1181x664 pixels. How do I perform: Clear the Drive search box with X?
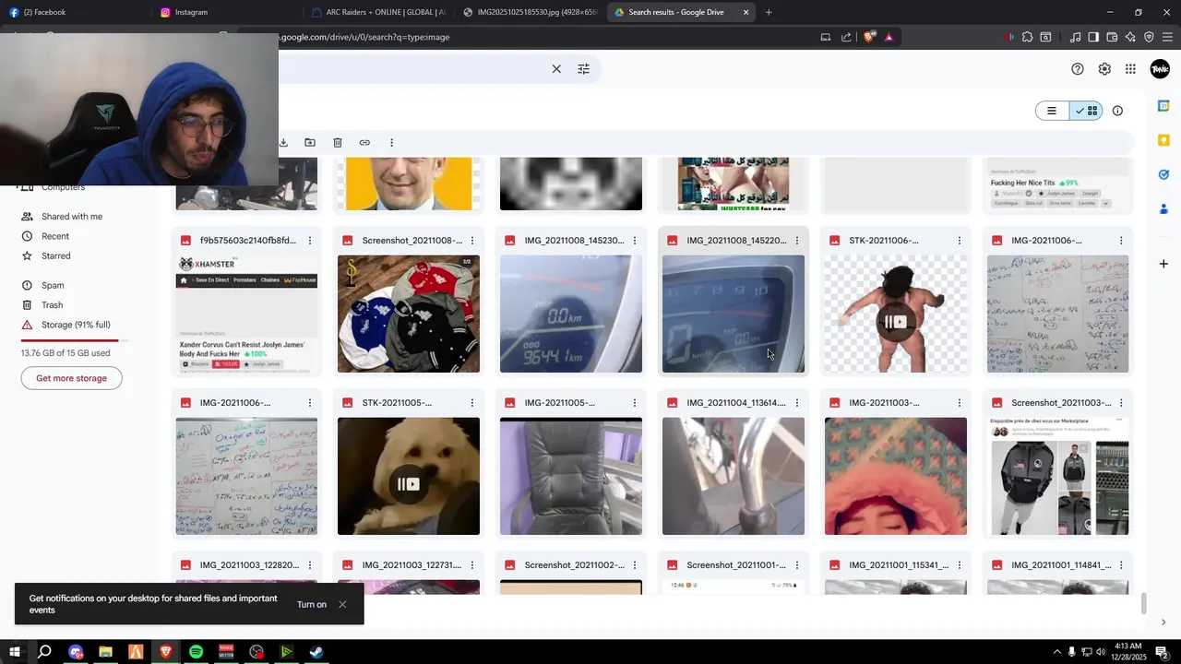[556, 69]
